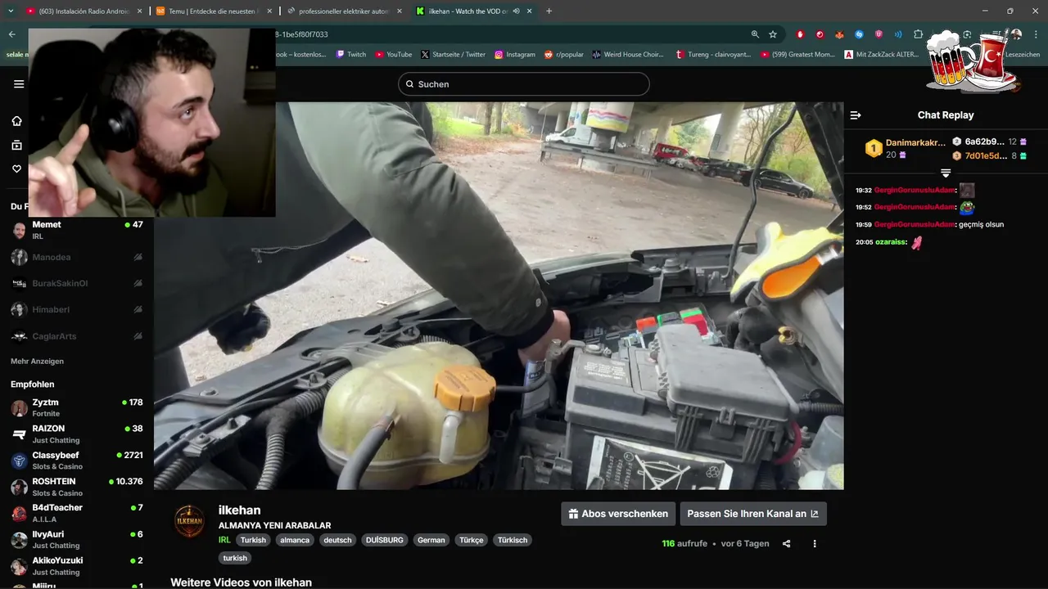
Task: Open the Twitch bookmark
Action: coord(350,55)
